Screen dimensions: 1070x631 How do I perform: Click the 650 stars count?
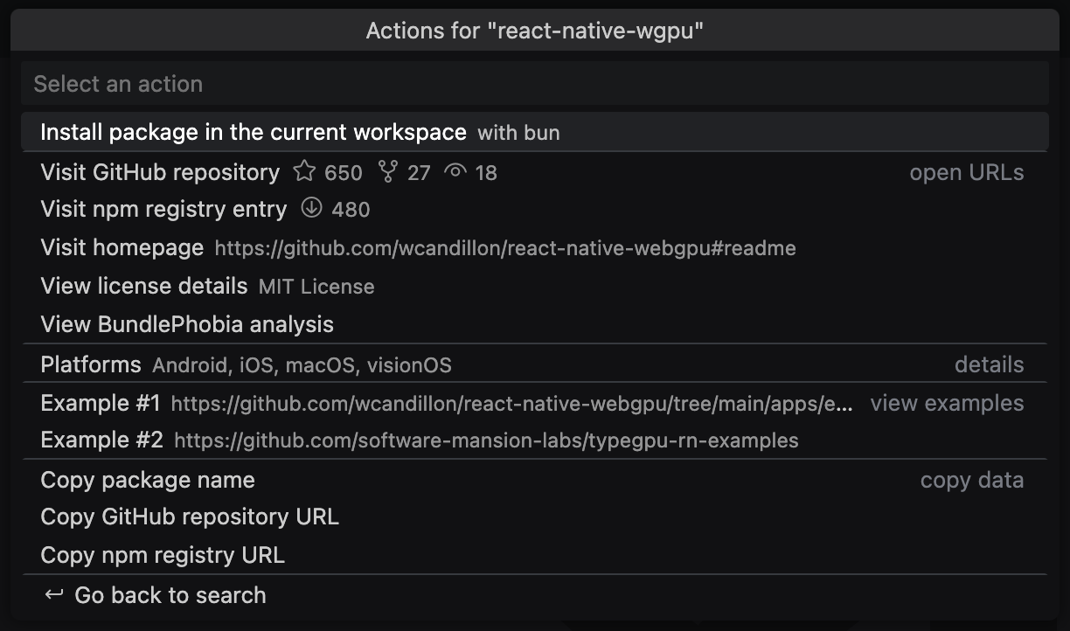pos(344,173)
